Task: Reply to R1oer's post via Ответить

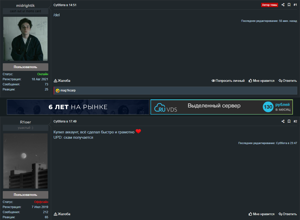Action: click(x=288, y=214)
